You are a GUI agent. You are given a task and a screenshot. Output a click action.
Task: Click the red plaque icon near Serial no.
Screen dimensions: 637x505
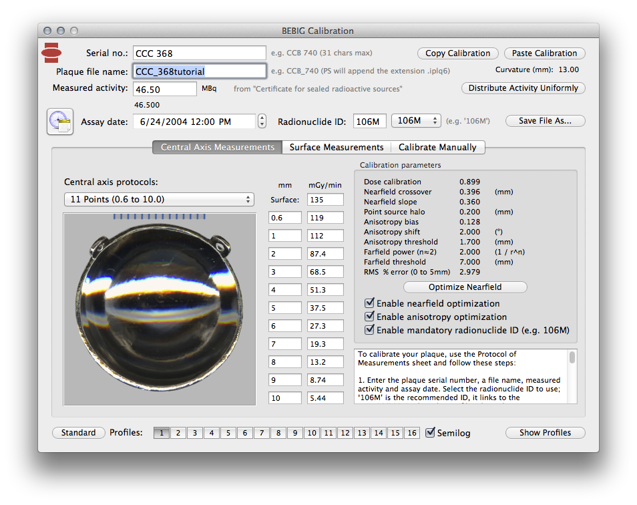[x=52, y=51]
